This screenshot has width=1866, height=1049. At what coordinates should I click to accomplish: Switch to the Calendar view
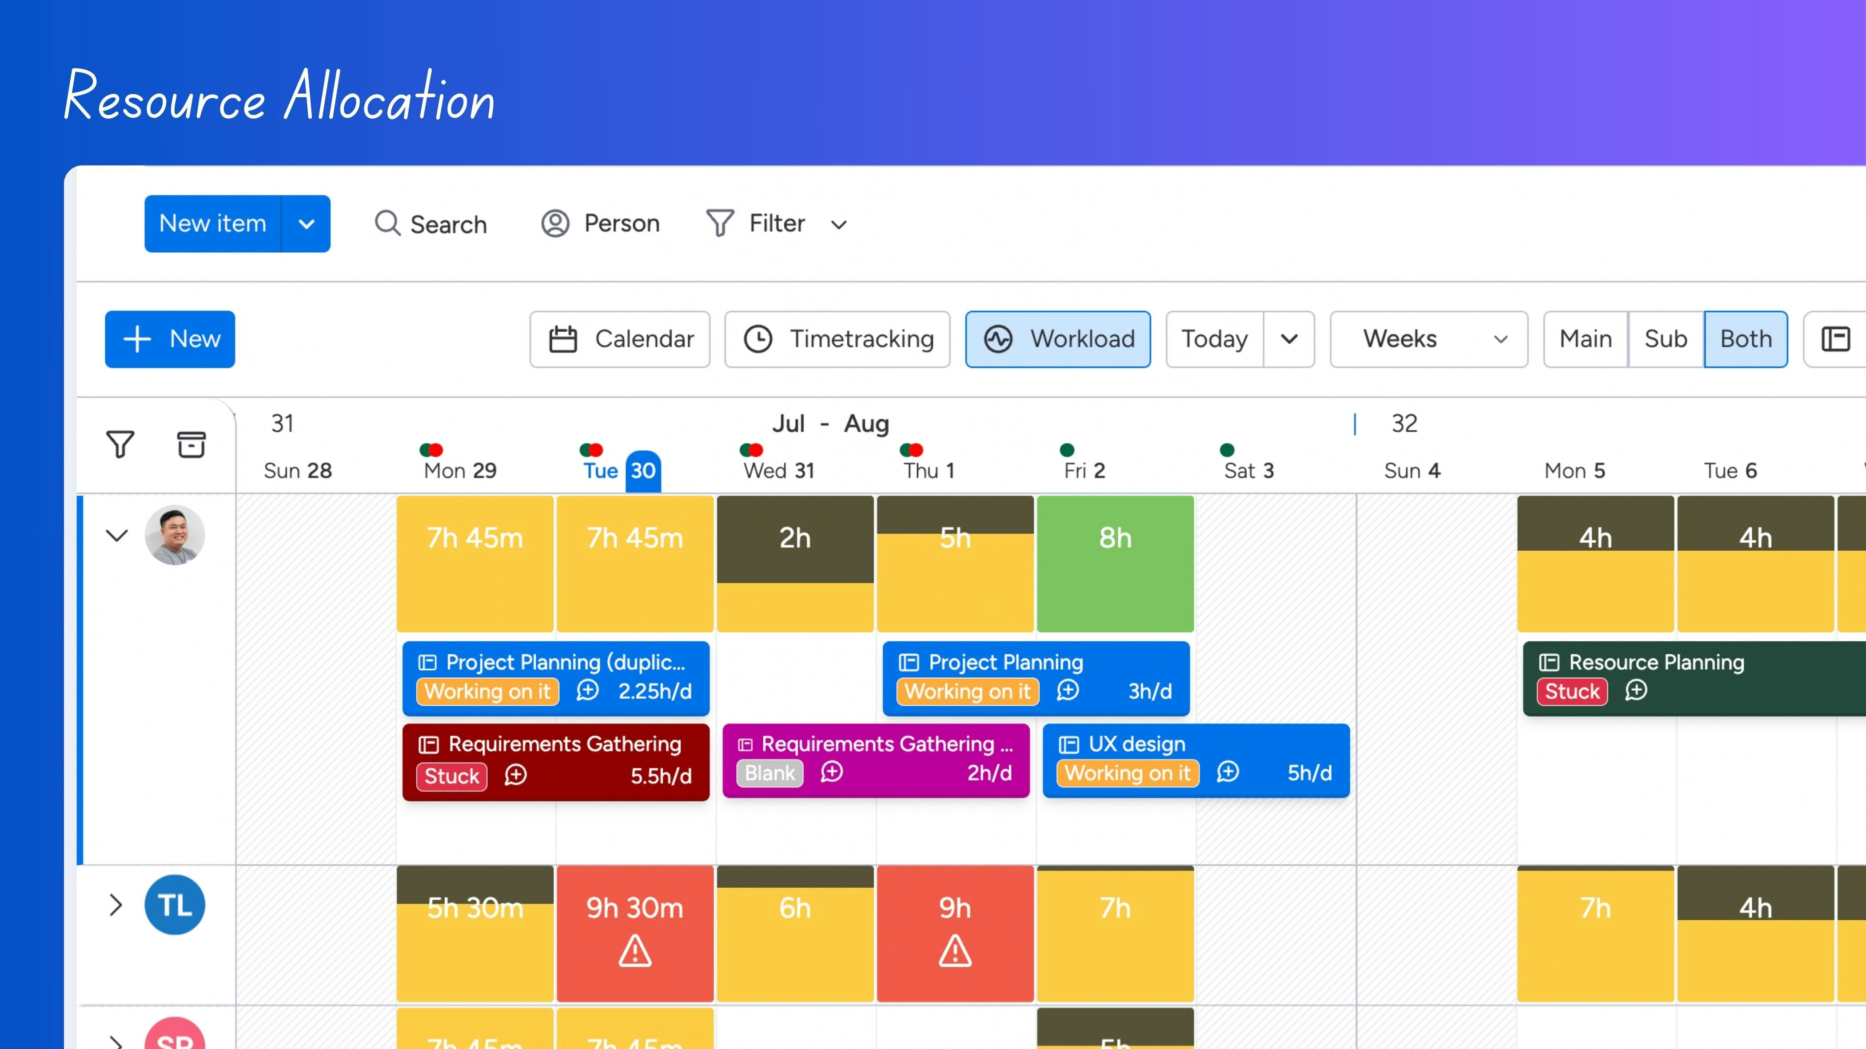coord(620,339)
